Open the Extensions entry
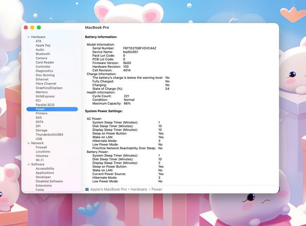 pos(44,186)
